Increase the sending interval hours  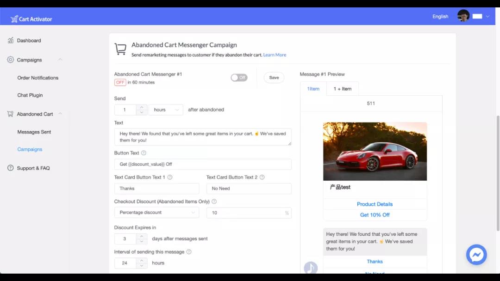click(x=142, y=261)
